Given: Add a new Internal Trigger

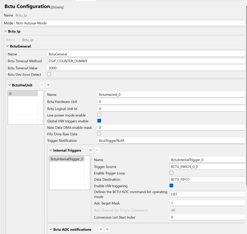Looking at the screenshot, I should click(x=91, y=150).
